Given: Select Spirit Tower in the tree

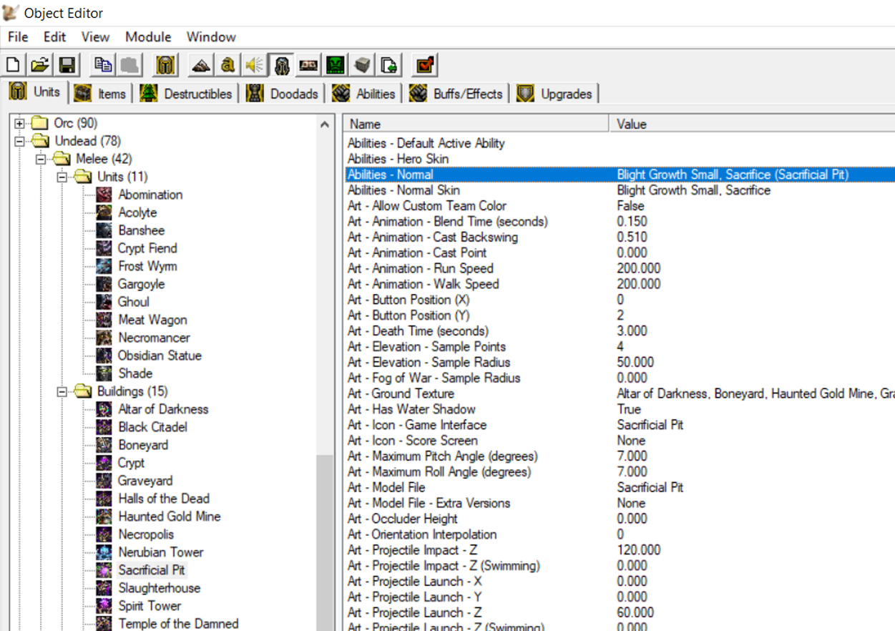Looking at the screenshot, I should (x=150, y=606).
